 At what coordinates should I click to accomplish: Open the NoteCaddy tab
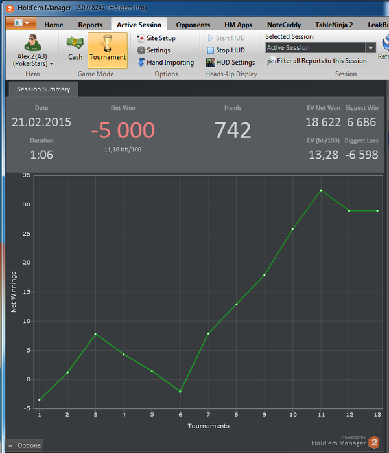tap(284, 25)
